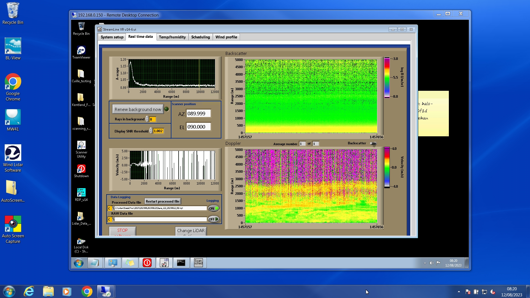Click the Shutdown icon in remote taskbar

(147, 263)
